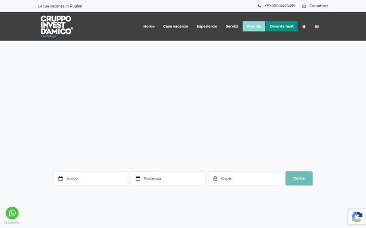
Task: Click the WhatsApp chat icon
Action: tap(12, 213)
